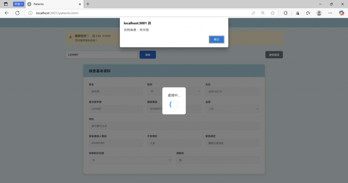Click the address bar URL
Viewport: 348px width, 183px height.
point(57,13)
